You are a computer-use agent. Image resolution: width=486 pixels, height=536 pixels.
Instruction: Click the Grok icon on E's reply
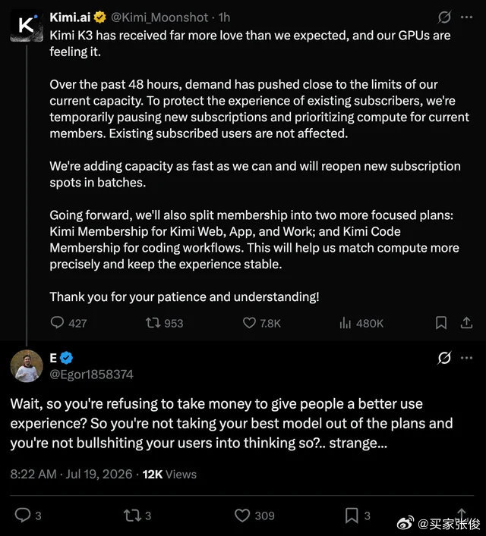[444, 358]
